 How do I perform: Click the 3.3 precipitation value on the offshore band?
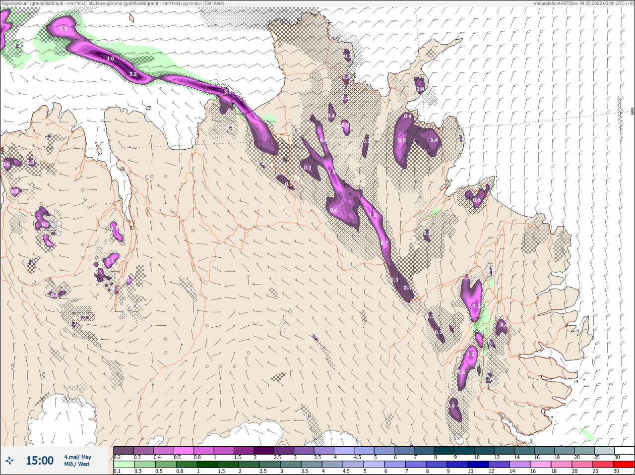(133, 74)
